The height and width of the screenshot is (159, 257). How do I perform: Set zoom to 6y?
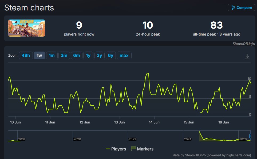click(111, 56)
